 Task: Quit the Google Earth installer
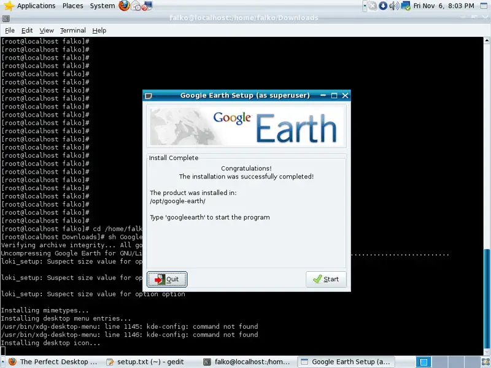167,279
